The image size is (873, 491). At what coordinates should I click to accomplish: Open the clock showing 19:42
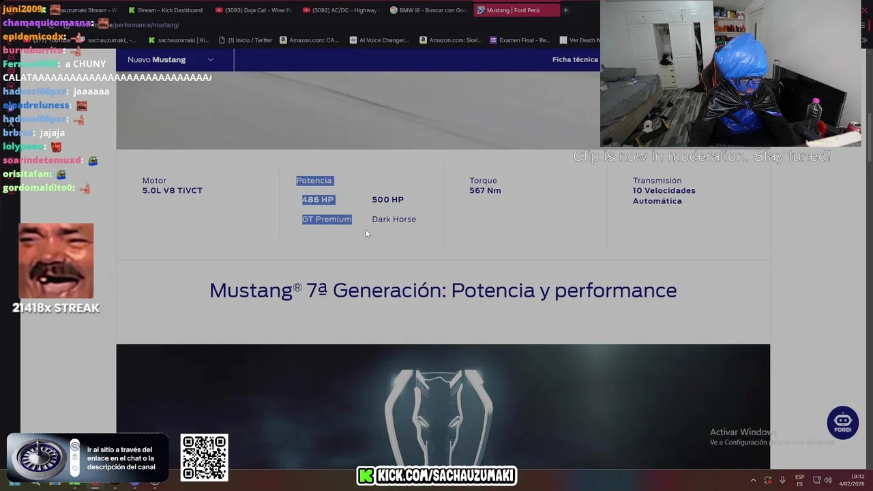click(853, 480)
